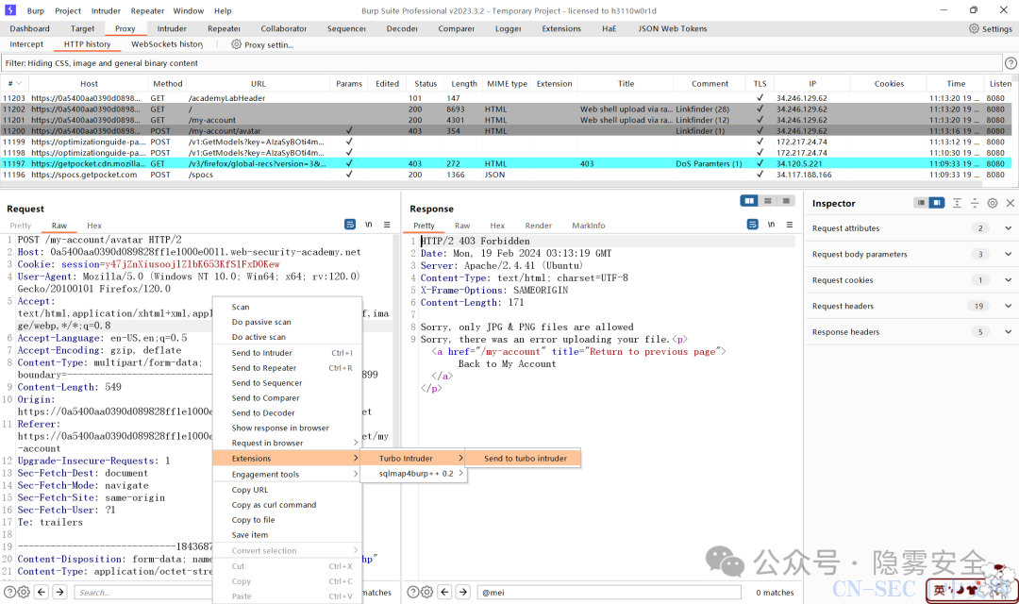Sort history by Status column header
The width and height of the screenshot is (1019, 604).
pyautogui.click(x=426, y=83)
